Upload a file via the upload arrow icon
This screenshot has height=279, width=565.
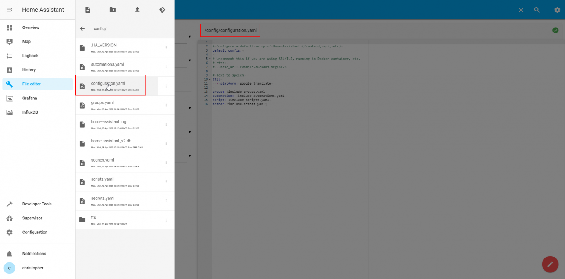137,10
